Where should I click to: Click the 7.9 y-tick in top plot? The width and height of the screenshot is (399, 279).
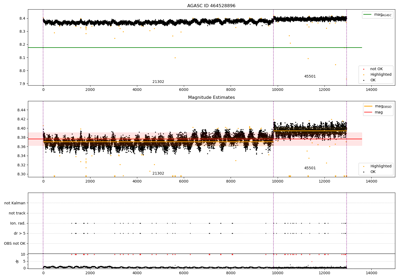(23, 84)
